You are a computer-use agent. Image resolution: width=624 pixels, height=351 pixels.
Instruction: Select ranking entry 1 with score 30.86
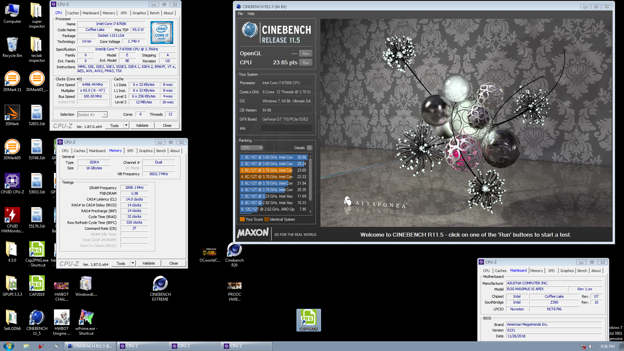tap(274, 157)
